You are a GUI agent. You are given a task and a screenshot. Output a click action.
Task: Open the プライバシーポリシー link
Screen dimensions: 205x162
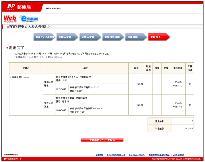click(x=137, y=155)
